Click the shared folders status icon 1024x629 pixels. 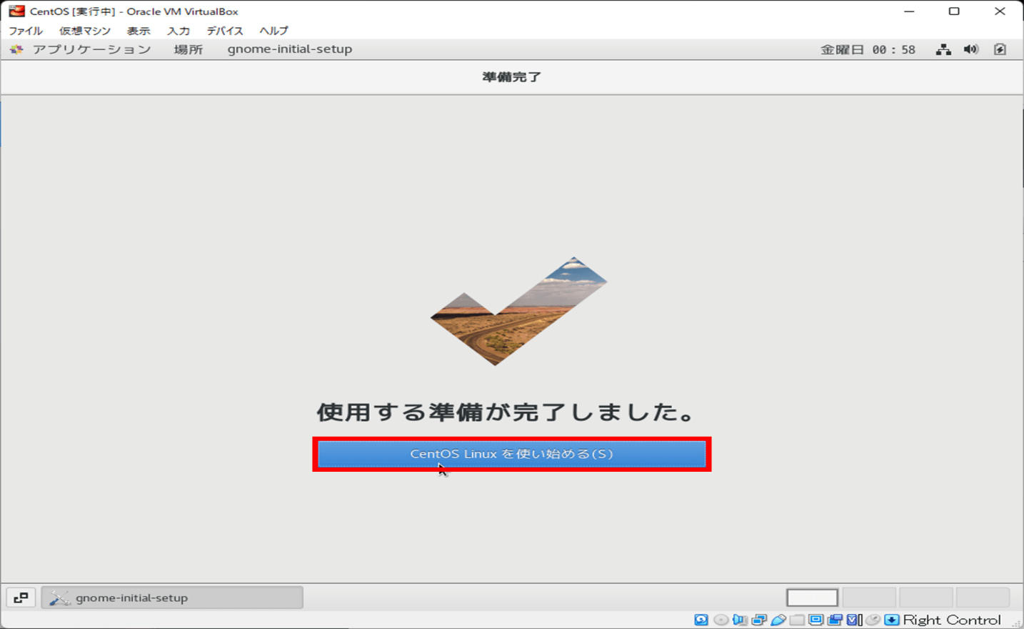tap(797, 620)
